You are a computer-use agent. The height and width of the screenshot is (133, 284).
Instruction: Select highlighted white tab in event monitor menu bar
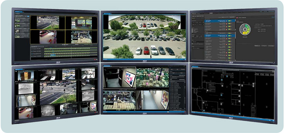point(211,13)
